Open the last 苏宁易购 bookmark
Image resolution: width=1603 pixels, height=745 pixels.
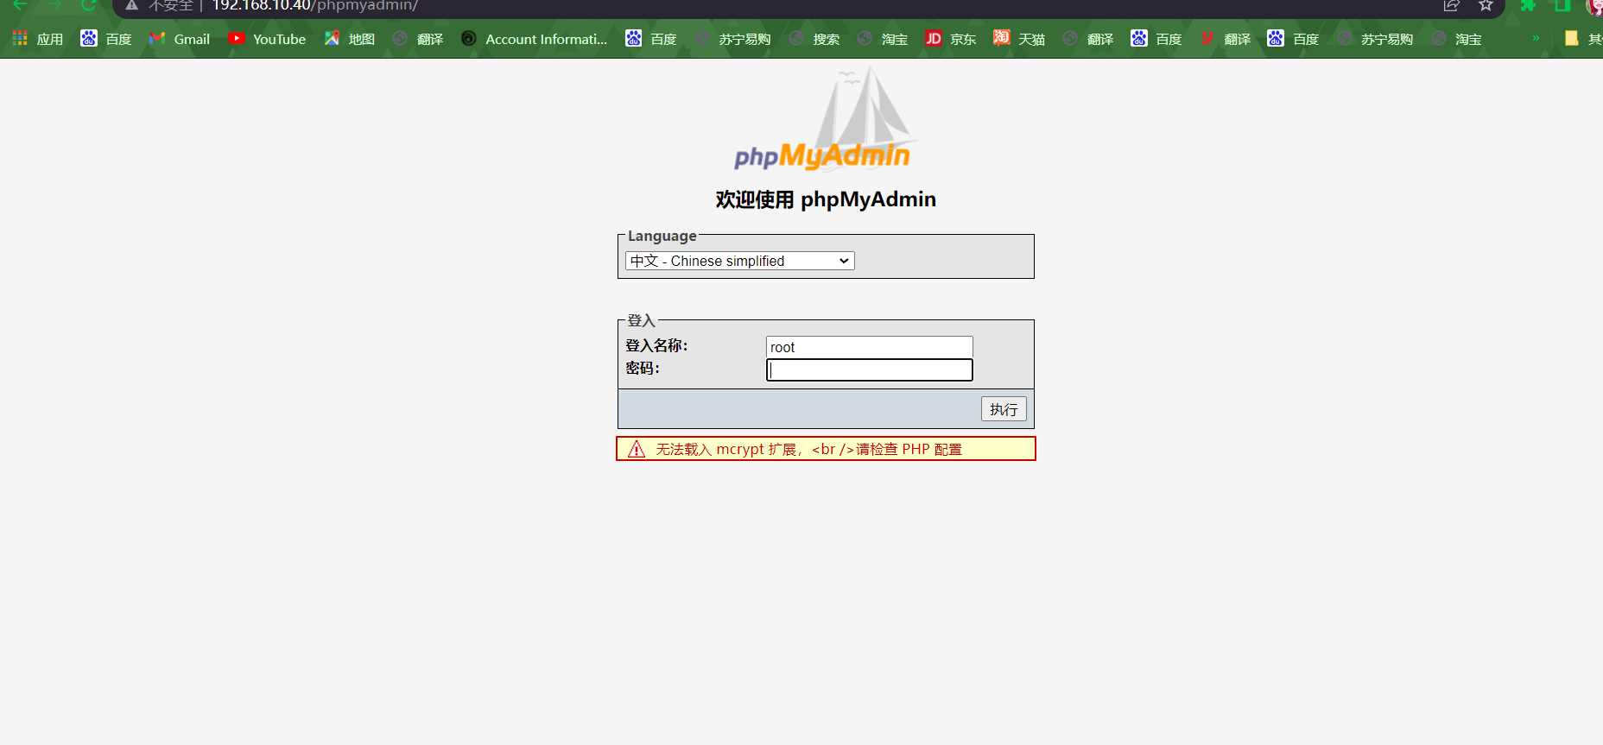pyautogui.click(x=1375, y=39)
